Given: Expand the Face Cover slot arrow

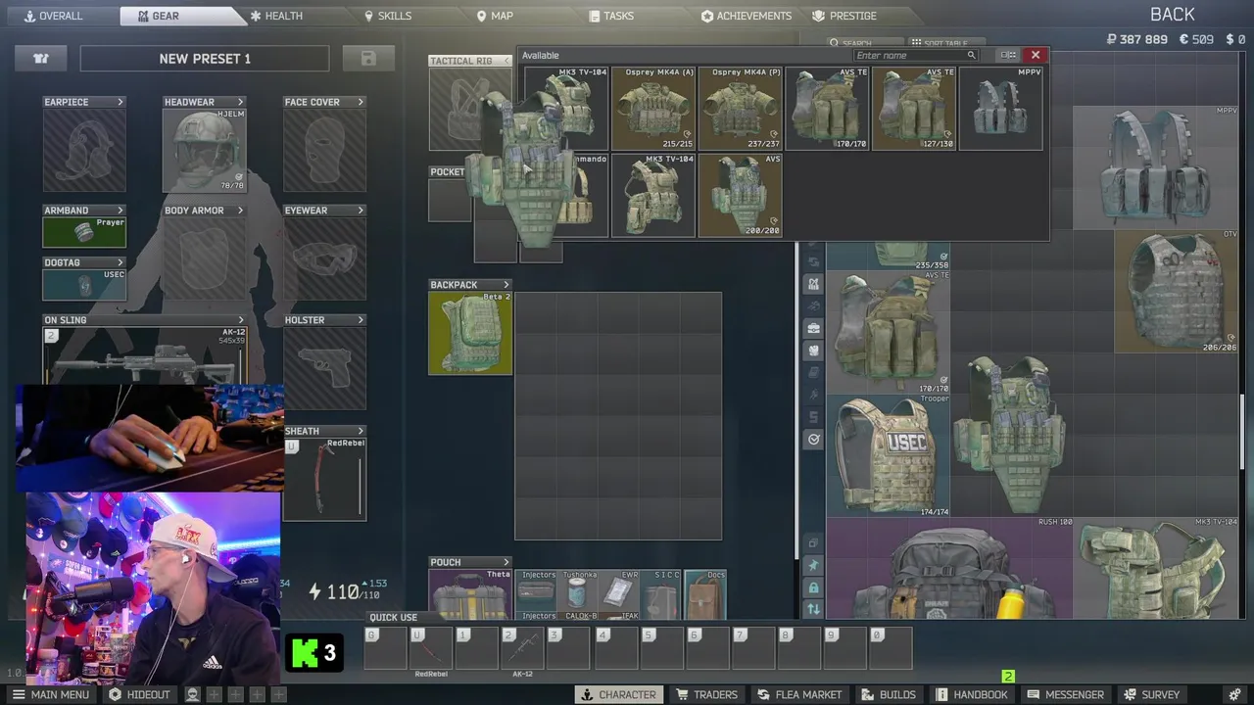Looking at the screenshot, I should click(x=361, y=102).
